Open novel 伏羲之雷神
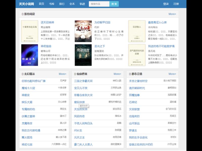 28,116
